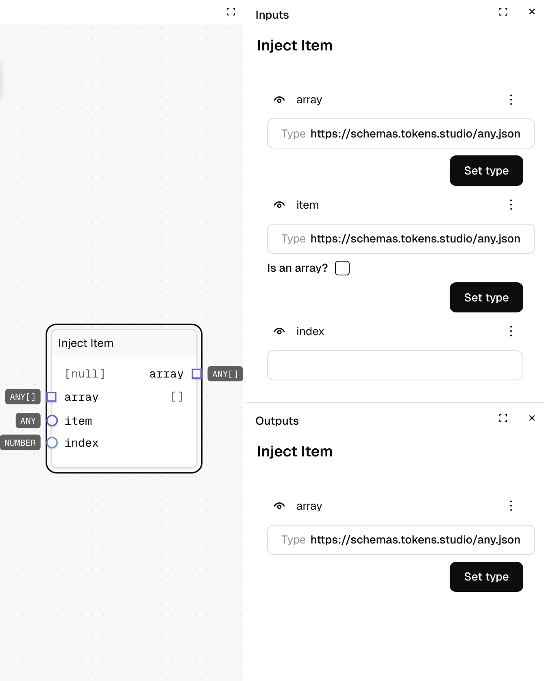This screenshot has width=544, height=681.
Task: Expand graph canvas to fullscreen
Action: [x=231, y=12]
